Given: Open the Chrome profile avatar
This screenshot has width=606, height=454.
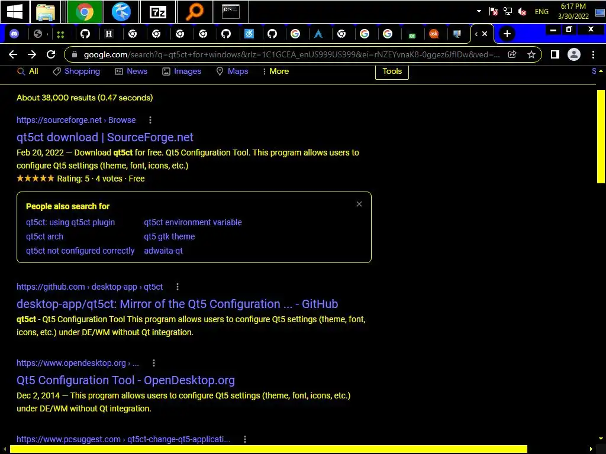Looking at the screenshot, I should point(574,54).
